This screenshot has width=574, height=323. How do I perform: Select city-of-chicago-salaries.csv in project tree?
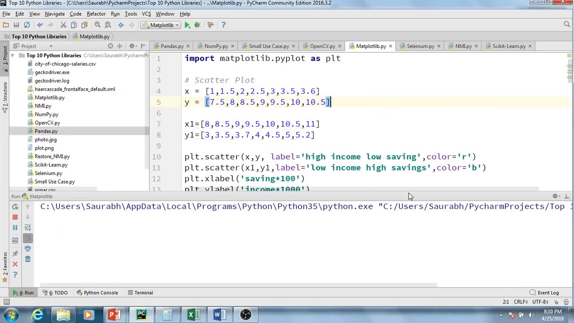(x=65, y=64)
